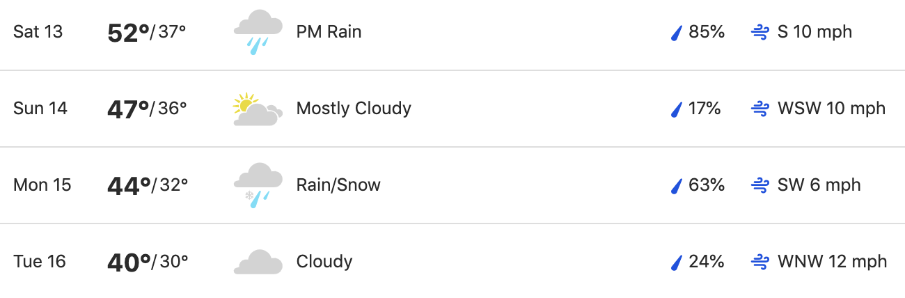Expand the Mon 15 forecast row
The width and height of the screenshot is (905, 298).
coord(452,185)
